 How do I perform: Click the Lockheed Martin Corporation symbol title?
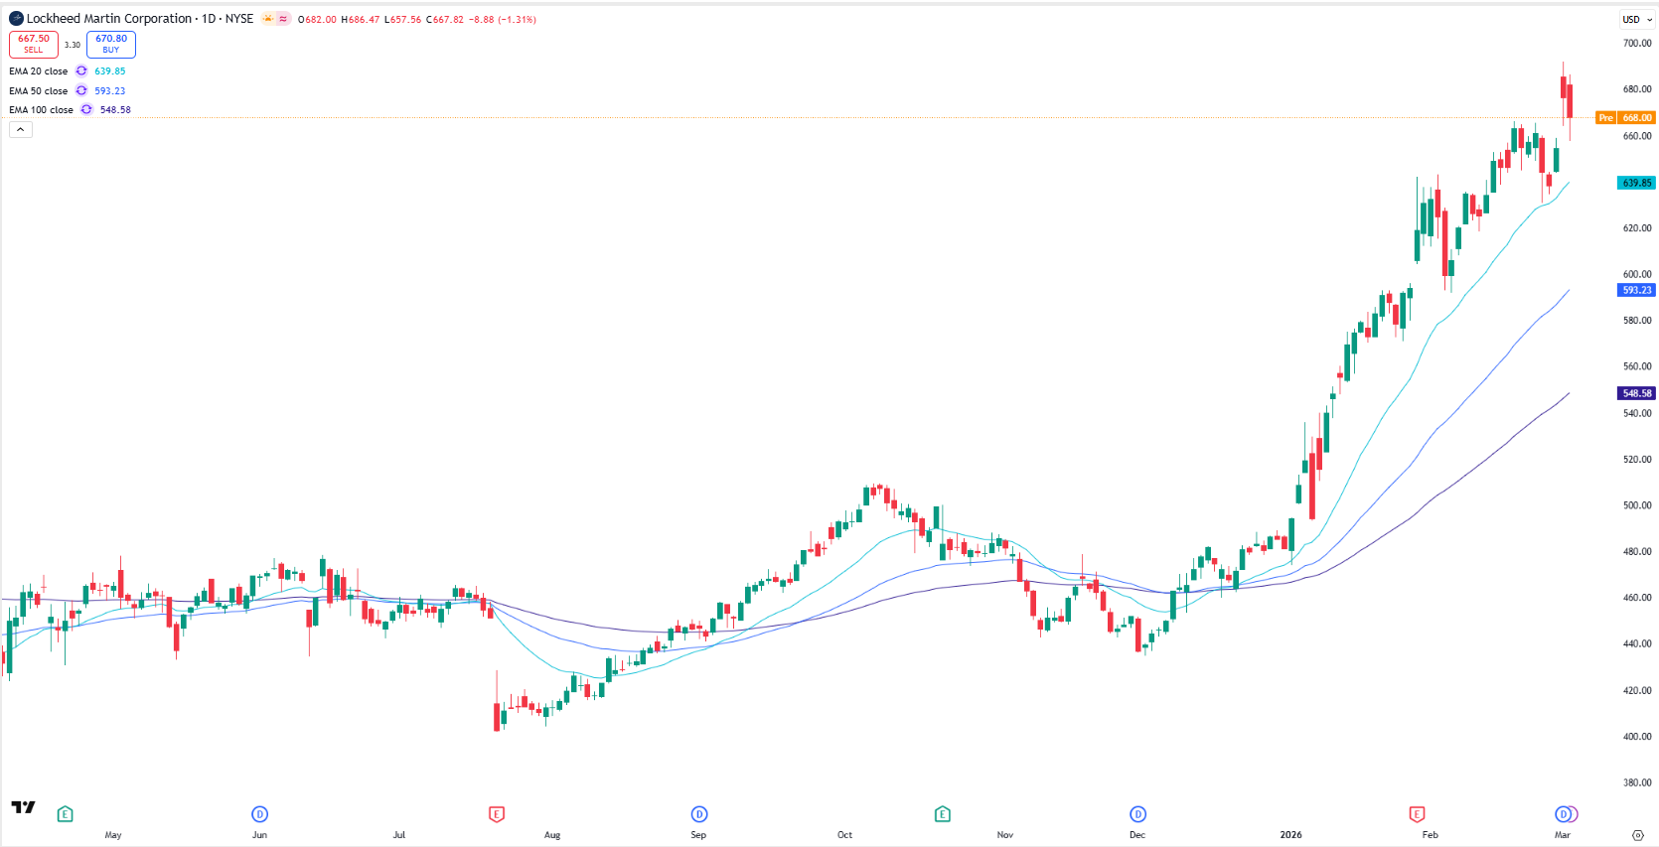click(109, 19)
